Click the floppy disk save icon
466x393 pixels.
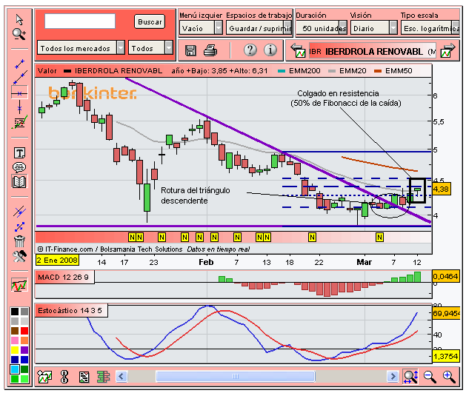pyautogui.click(x=190, y=50)
